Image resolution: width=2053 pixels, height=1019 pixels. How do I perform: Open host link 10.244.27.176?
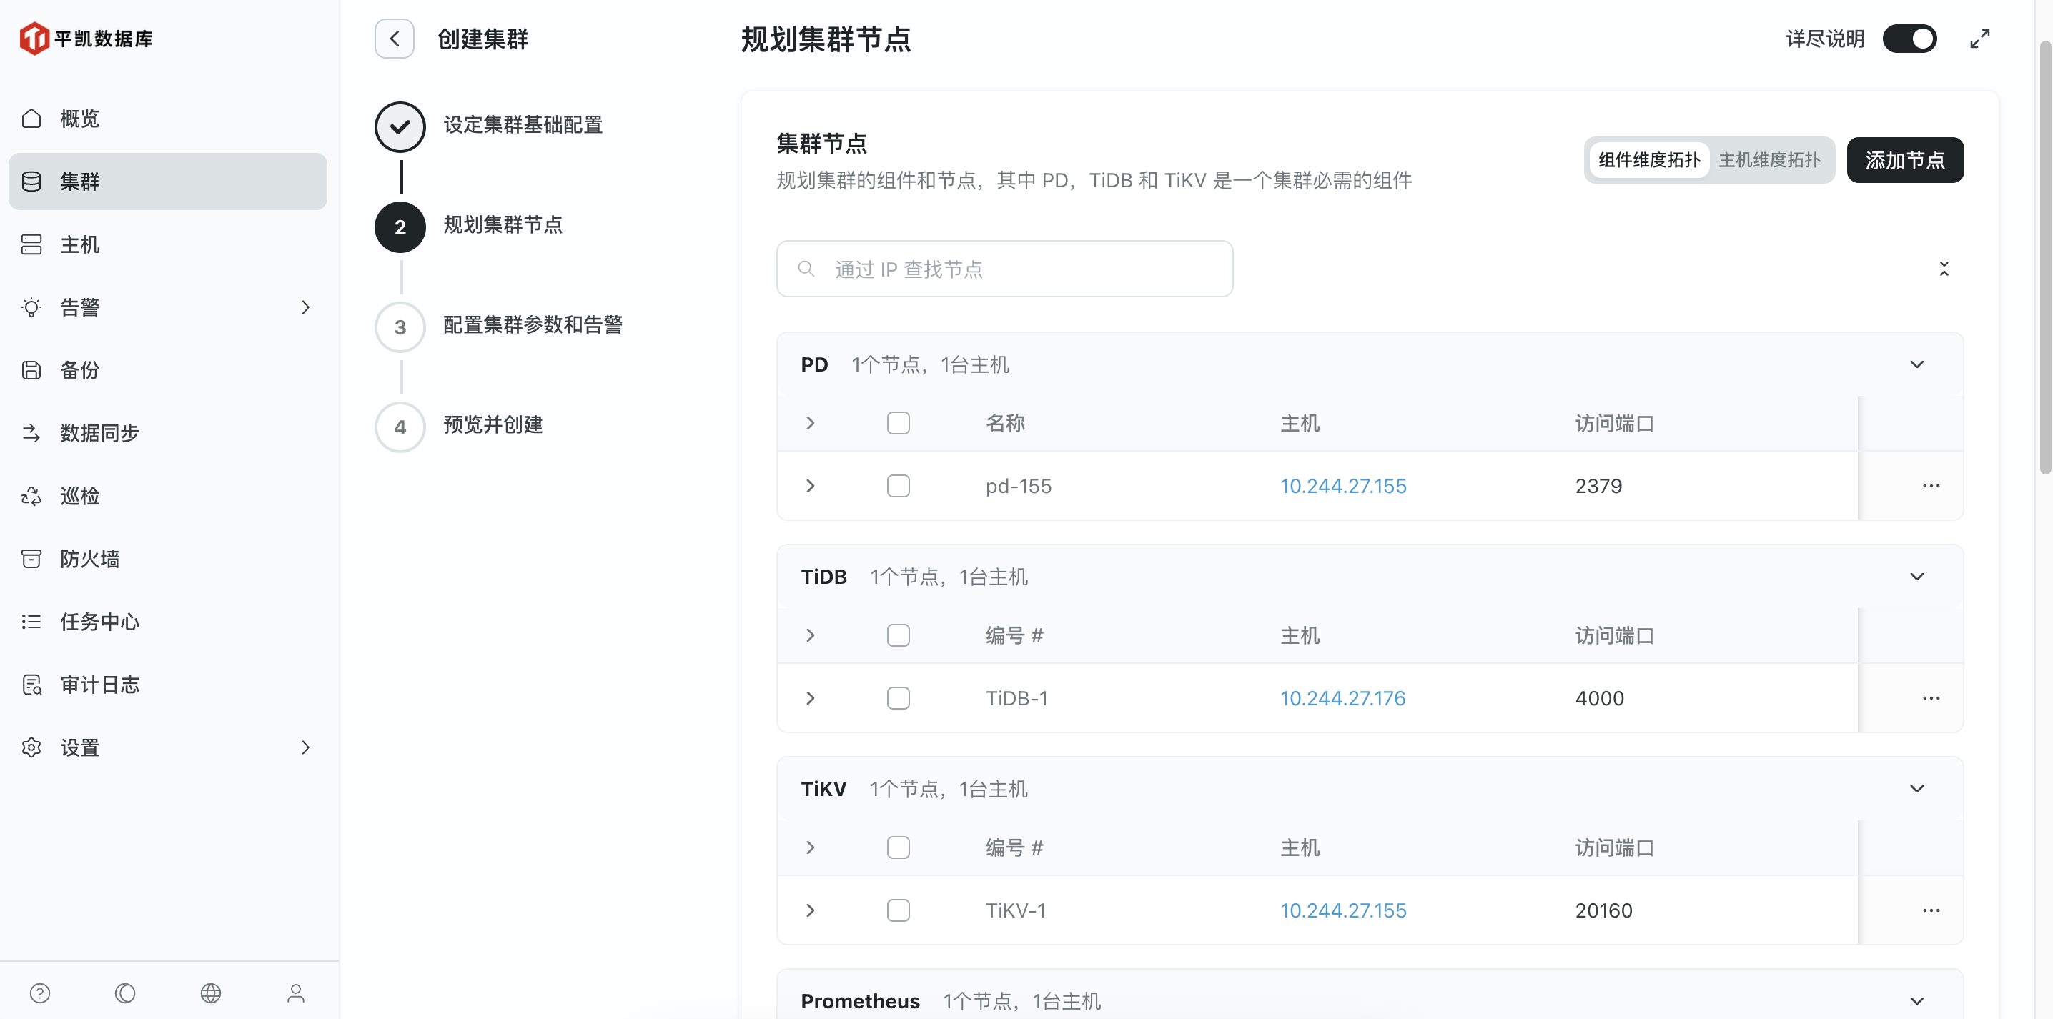pos(1342,698)
